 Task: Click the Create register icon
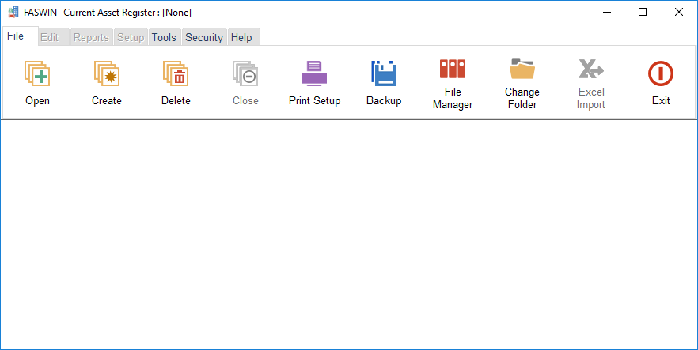106,73
